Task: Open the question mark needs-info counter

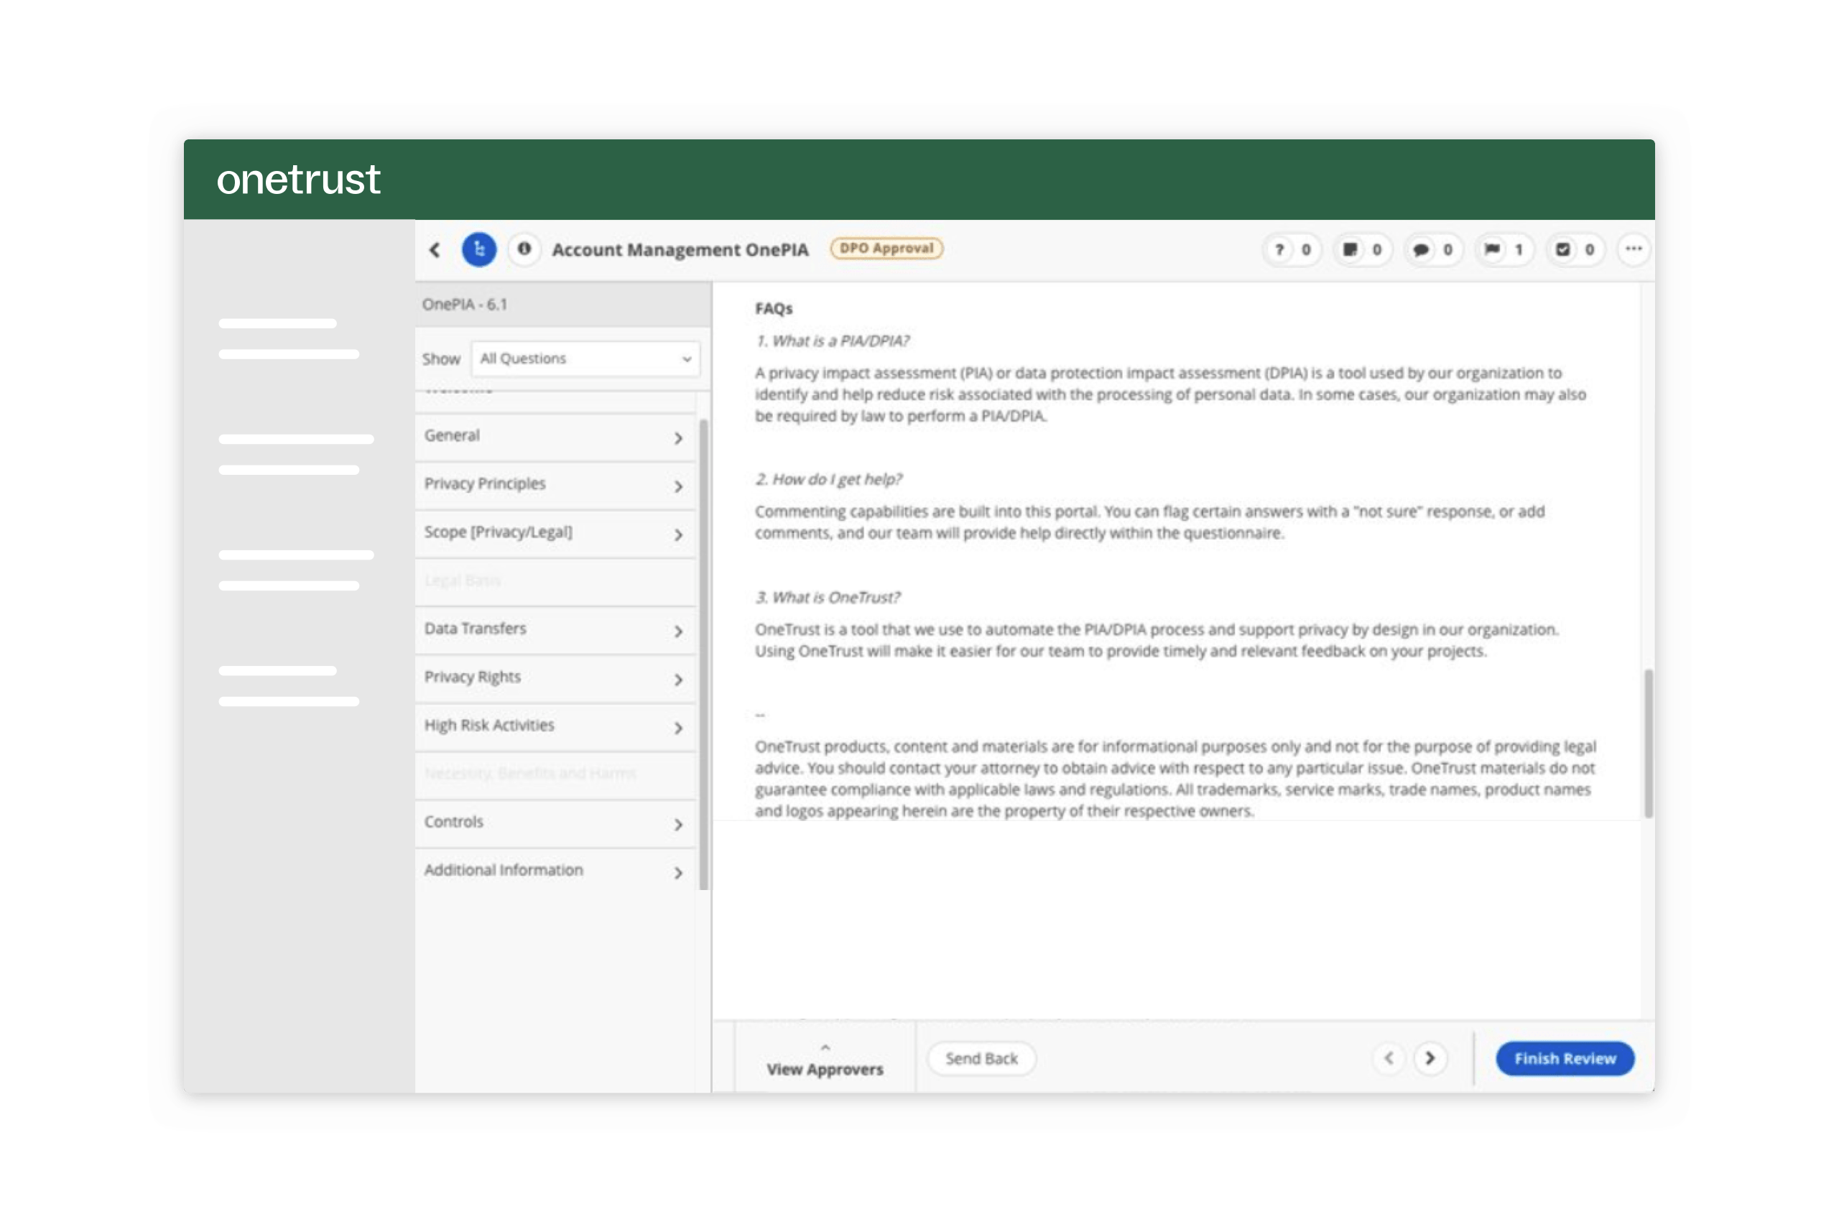Action: [x=1292, y=250]
